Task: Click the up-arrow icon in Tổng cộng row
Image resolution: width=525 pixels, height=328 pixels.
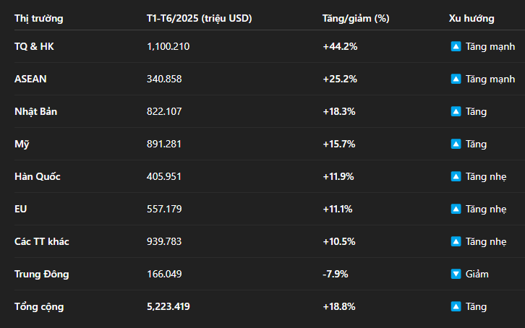Action: point(456,306)
